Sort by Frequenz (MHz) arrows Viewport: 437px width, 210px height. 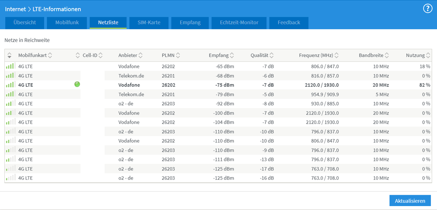336,56
